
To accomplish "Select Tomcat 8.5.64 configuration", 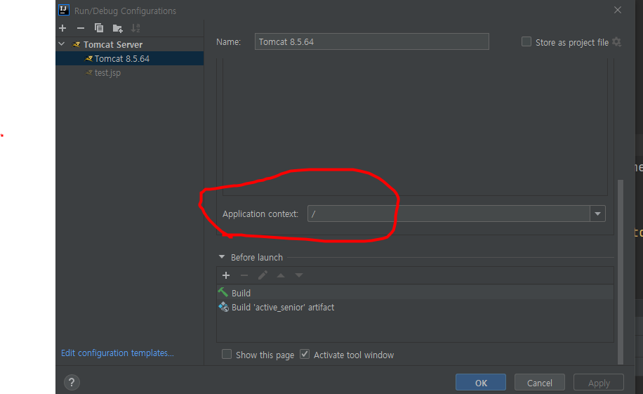I will click(130, 59).
